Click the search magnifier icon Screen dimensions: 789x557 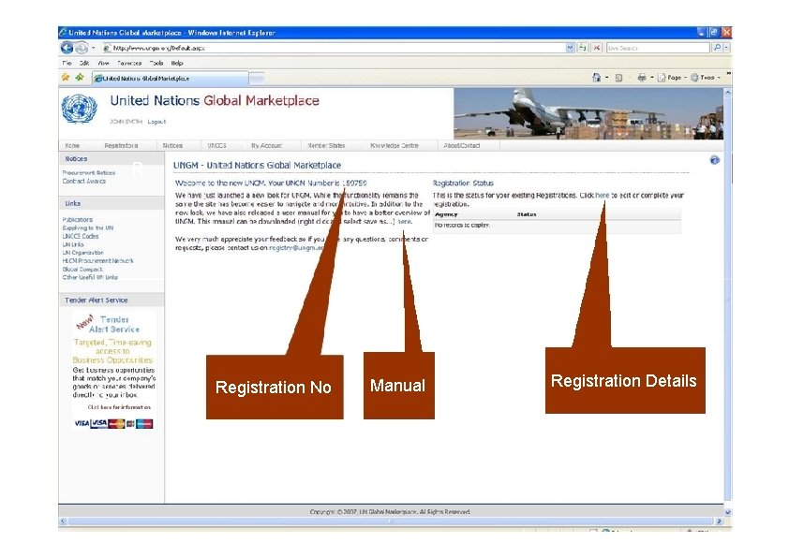point(717,48)
